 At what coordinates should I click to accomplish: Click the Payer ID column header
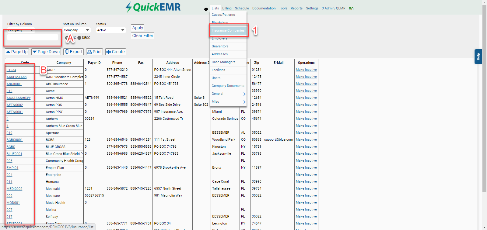pos(94,63)
